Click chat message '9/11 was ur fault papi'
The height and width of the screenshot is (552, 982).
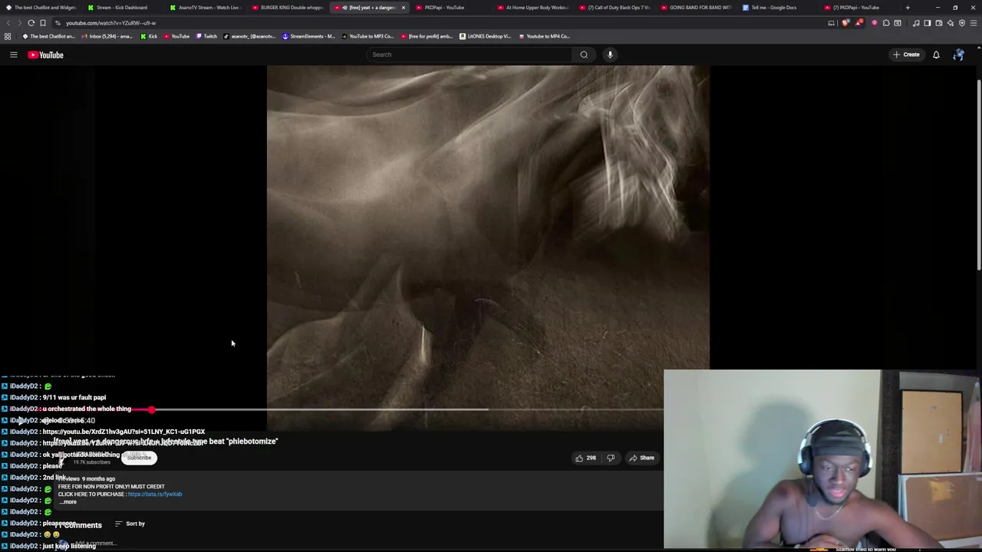click(x=74, y=398)
